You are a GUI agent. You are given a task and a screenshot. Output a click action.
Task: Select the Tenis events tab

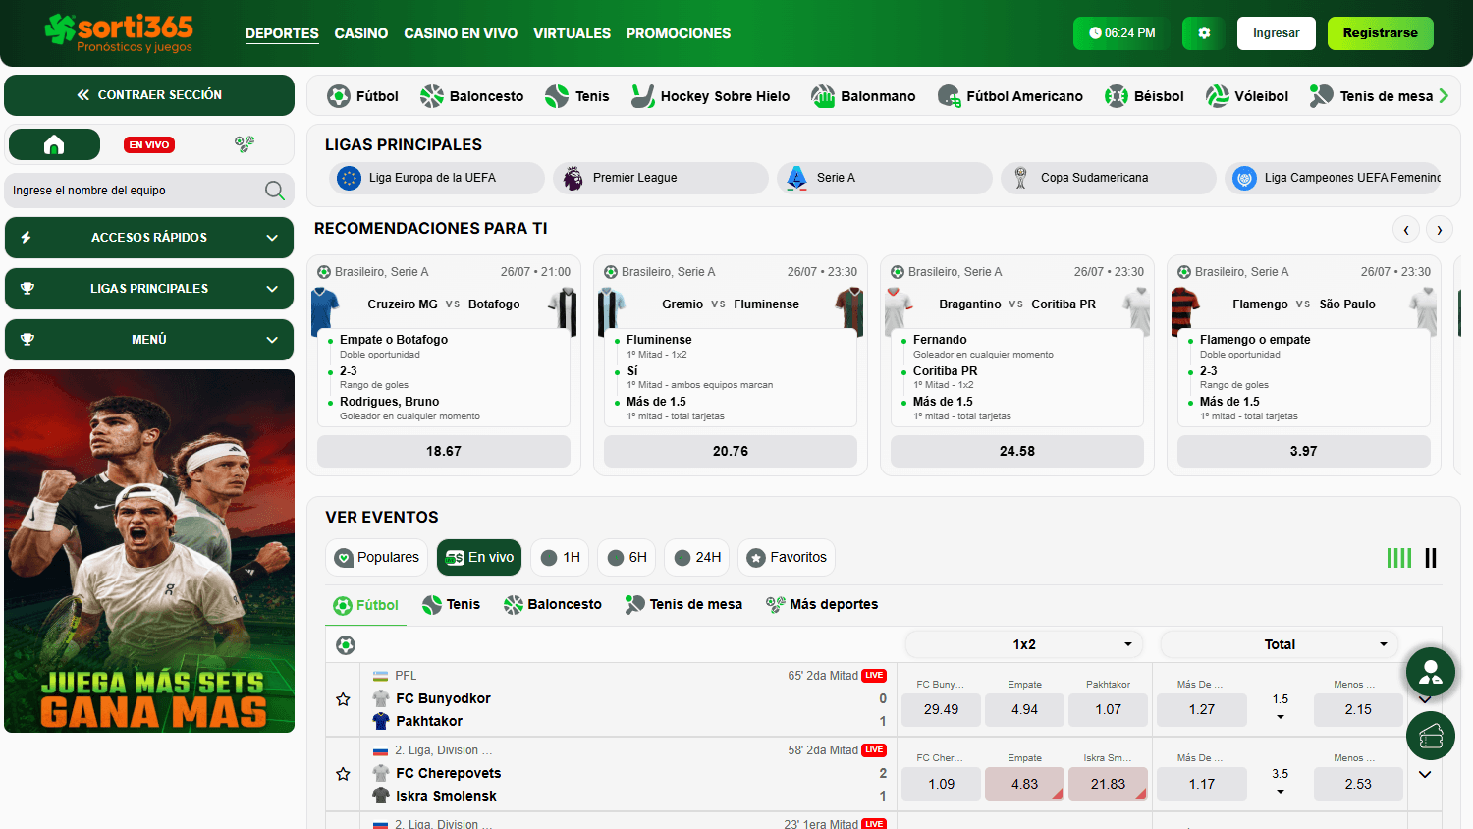click(451, 604)
